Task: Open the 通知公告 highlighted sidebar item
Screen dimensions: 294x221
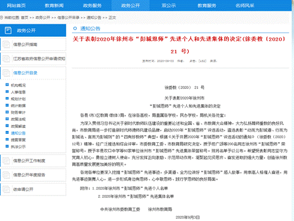Action: 18,133
